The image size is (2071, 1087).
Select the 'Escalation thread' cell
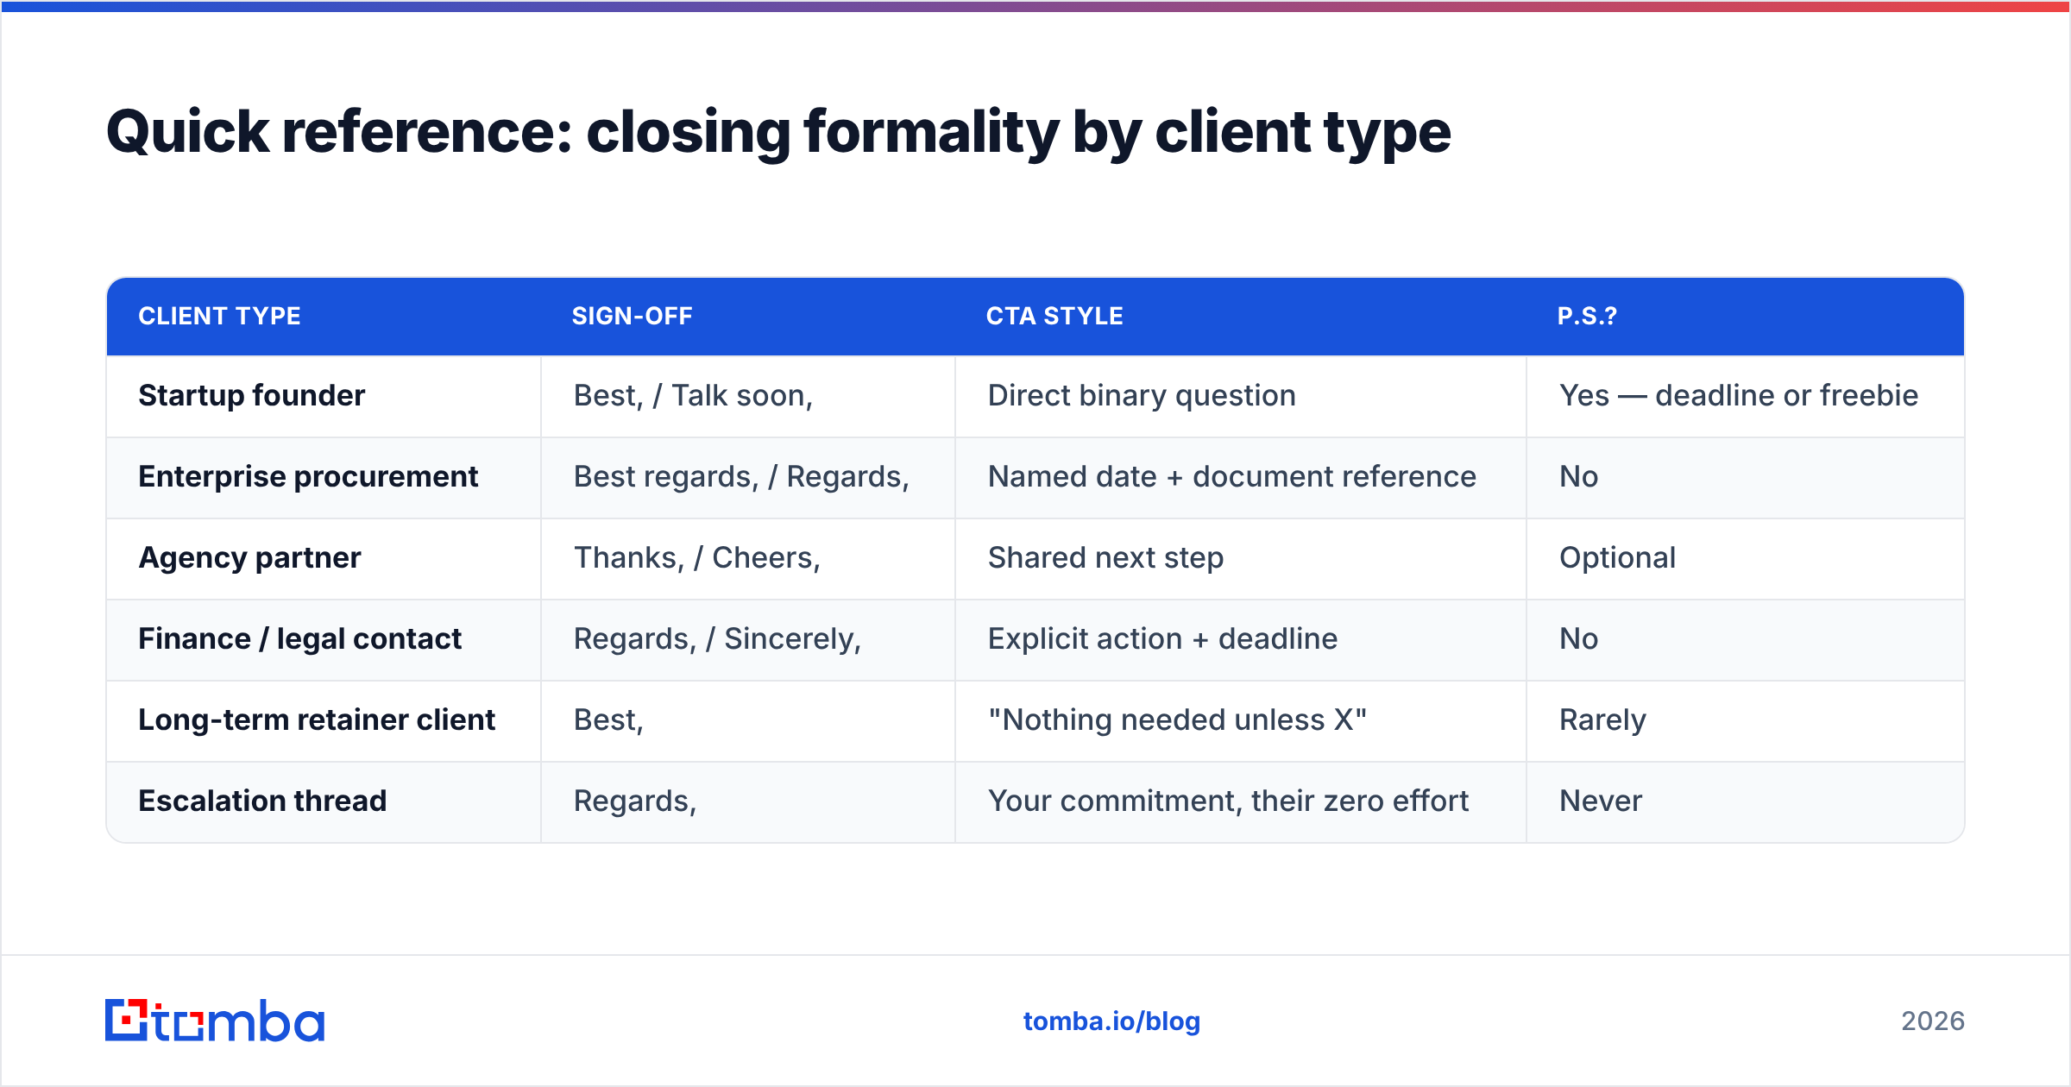(324, 801)
